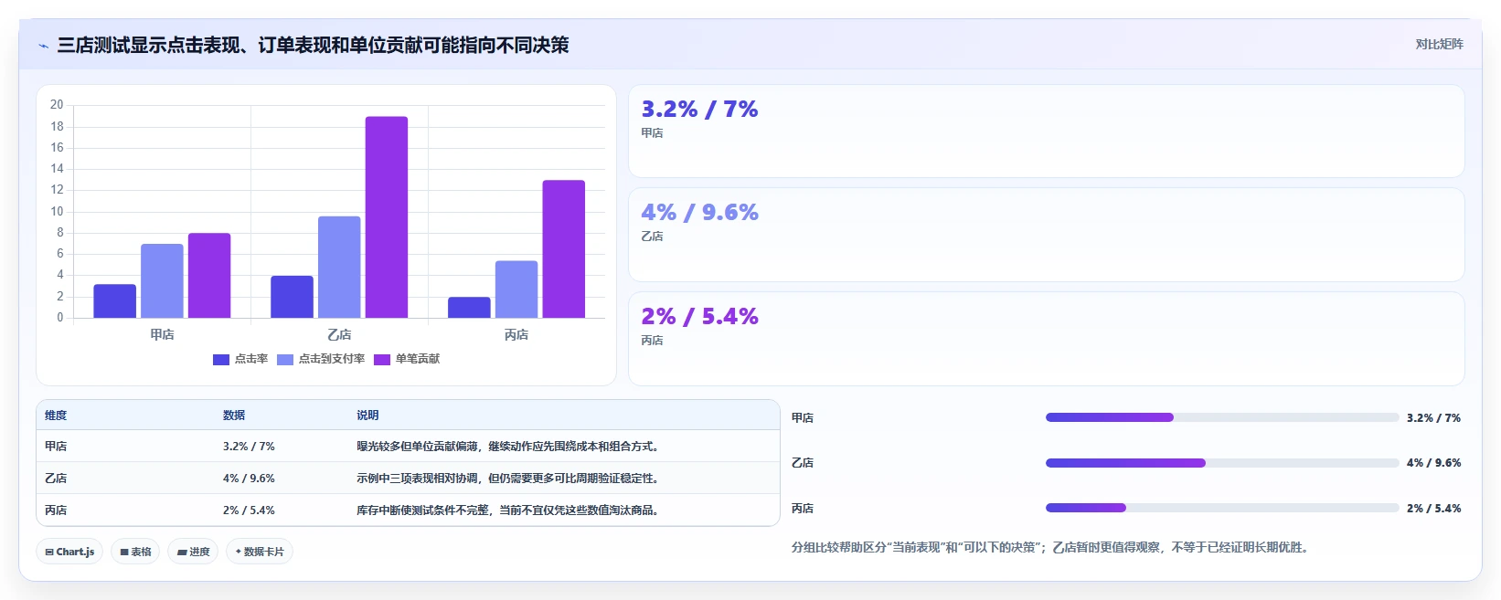Click 丙店's 单笔贡献 bar in the chart
1501x600 pixels.
(564, 249)
